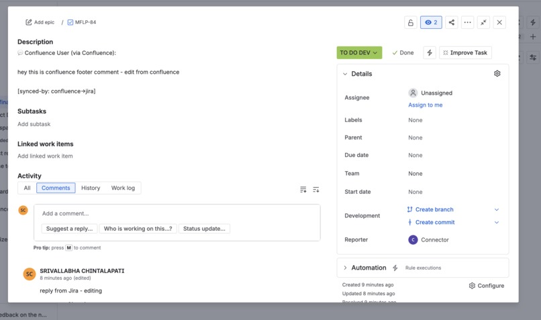
Task: Open the TO DO DEV status dropdown
Action: [359, 53]
